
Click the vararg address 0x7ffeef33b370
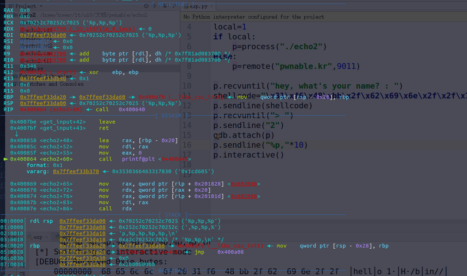tap(76, 171)
